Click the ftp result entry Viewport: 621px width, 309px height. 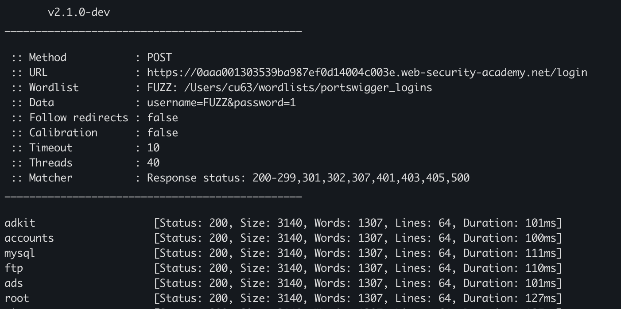click(x=14, y=268)
